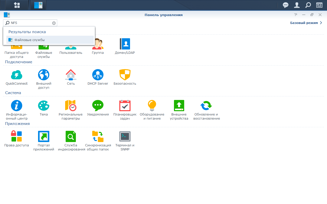
Task: Open Безопасность (Security) settings
Action: [125, 77]
